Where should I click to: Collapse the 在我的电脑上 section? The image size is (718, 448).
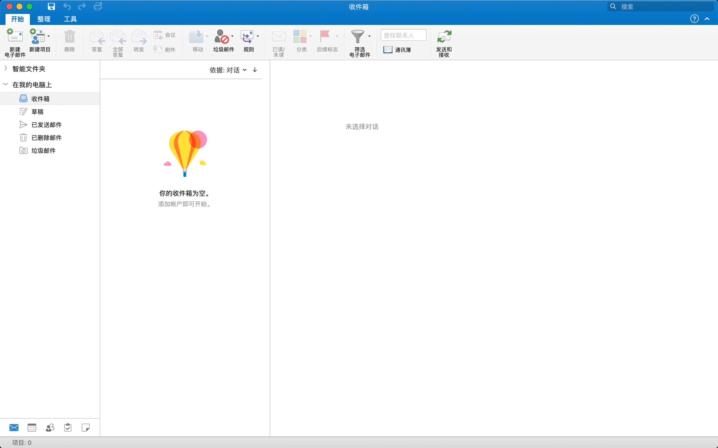point(5,85)
